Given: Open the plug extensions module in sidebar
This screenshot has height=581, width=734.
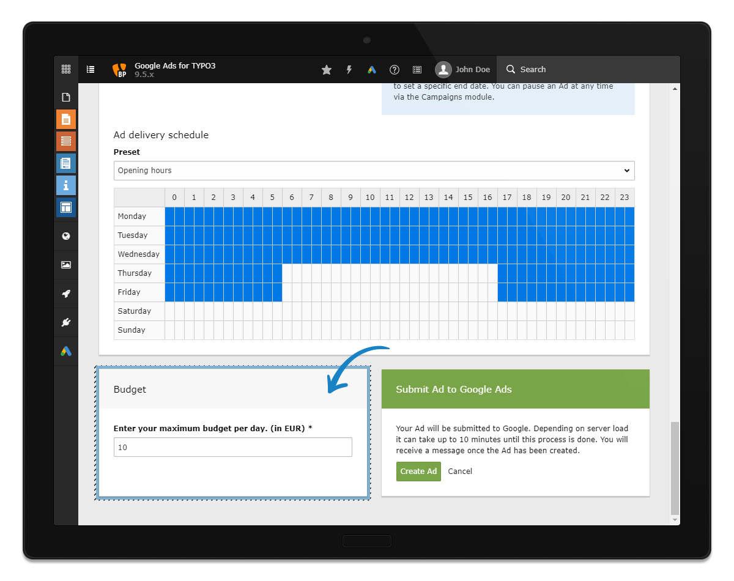Looking at the screenshot, I should pyautogui.click(x=66, y=322).
